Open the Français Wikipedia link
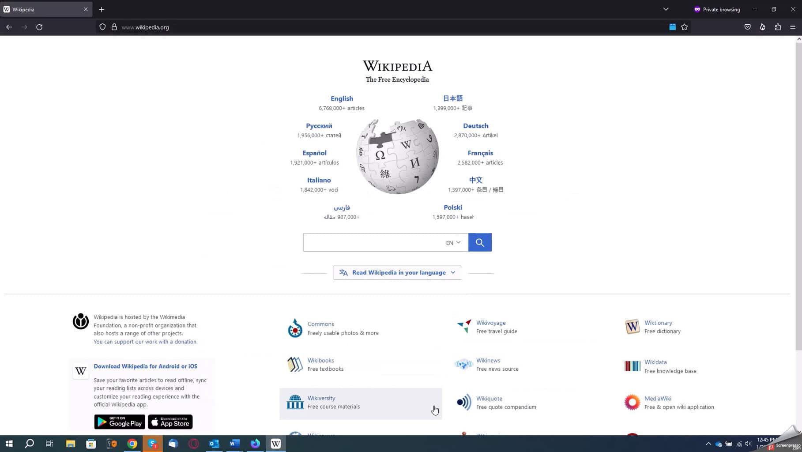Image resolution: width=802 pixels, height=452 pixels. 480,153
